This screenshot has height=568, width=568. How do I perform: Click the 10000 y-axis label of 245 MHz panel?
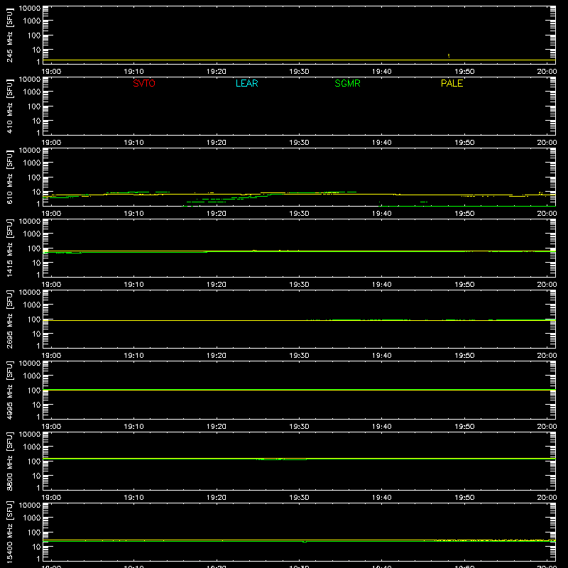click(30, 9)
